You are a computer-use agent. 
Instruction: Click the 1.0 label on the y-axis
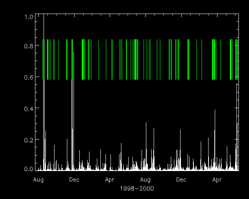click(29, 17)
